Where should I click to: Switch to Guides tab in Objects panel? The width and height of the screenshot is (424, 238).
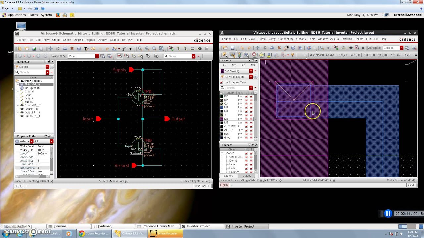(x=247, y=176)
